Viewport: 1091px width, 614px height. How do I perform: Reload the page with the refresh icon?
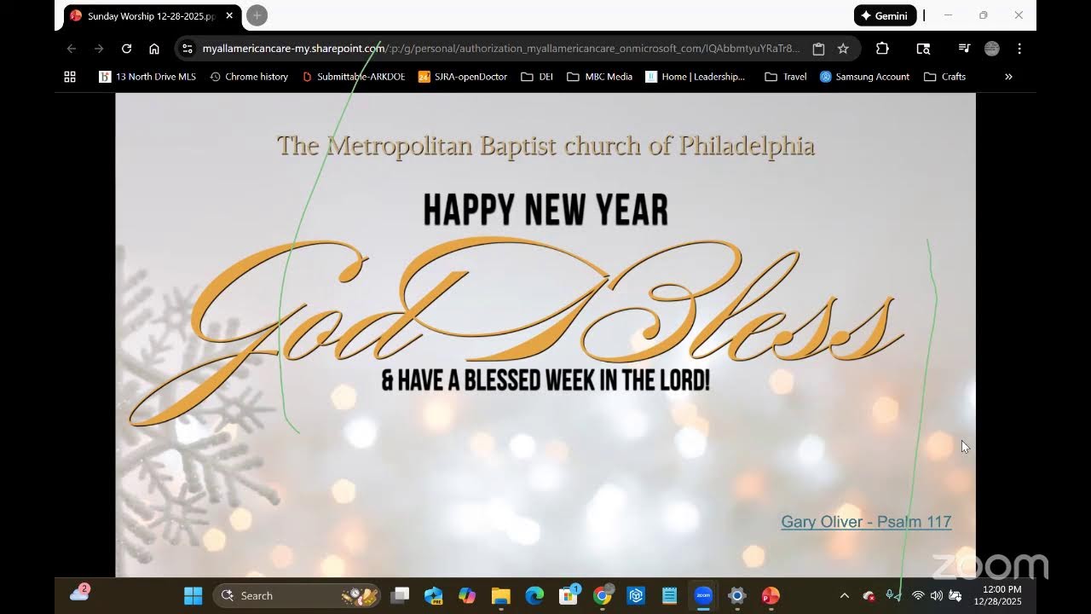tap(126, 49)
